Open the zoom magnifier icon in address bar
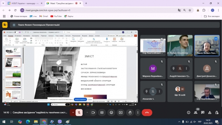The width and height of the screenshot is (222, 125). 185,10
